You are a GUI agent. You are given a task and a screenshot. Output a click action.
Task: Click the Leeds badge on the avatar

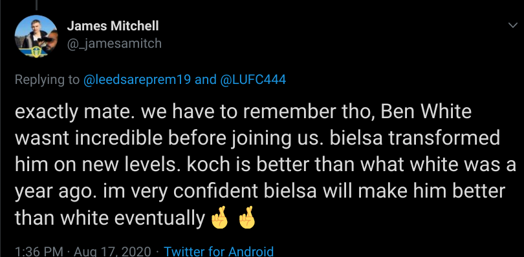click(35, 52)
